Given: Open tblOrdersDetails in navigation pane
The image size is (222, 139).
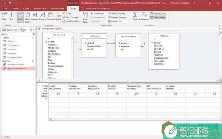Looking at the screenshot, I should 14,58.
